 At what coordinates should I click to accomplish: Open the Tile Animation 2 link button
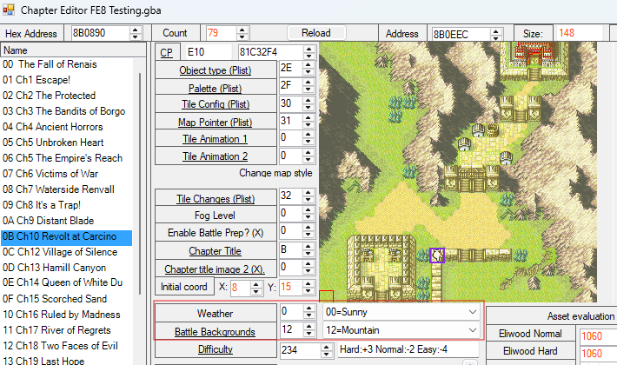(216, 156)
